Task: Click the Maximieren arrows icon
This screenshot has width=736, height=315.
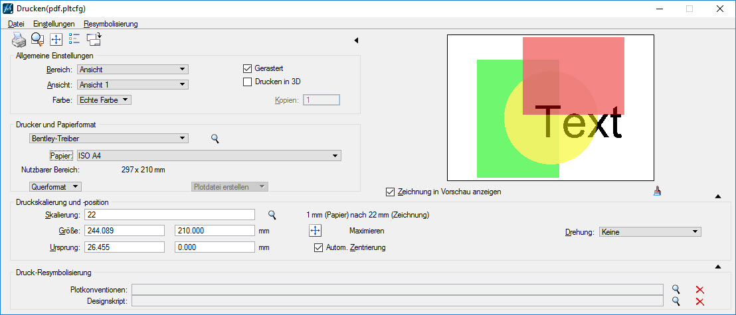Action: pos(315,231)
